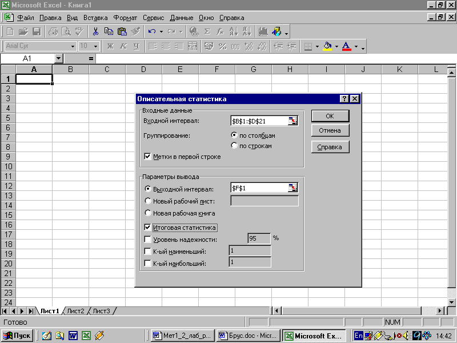Open the borders dropdown arrow
The width and height of the screenshot is (457, 343).
pyautogui.click(x=317, y=46)
